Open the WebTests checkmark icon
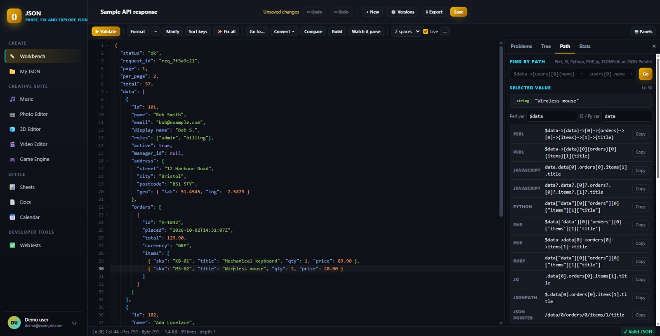This screenshot has width=660, height=336. 12,245
